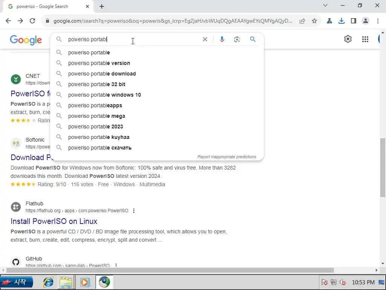
Task: Open the file explorer folder in the taskbar
Action: tap(66, 282)
